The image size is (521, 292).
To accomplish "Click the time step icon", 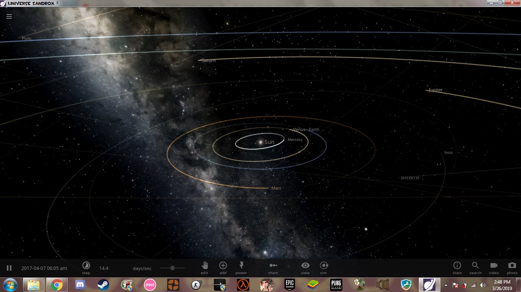I will tap(86, 265).
